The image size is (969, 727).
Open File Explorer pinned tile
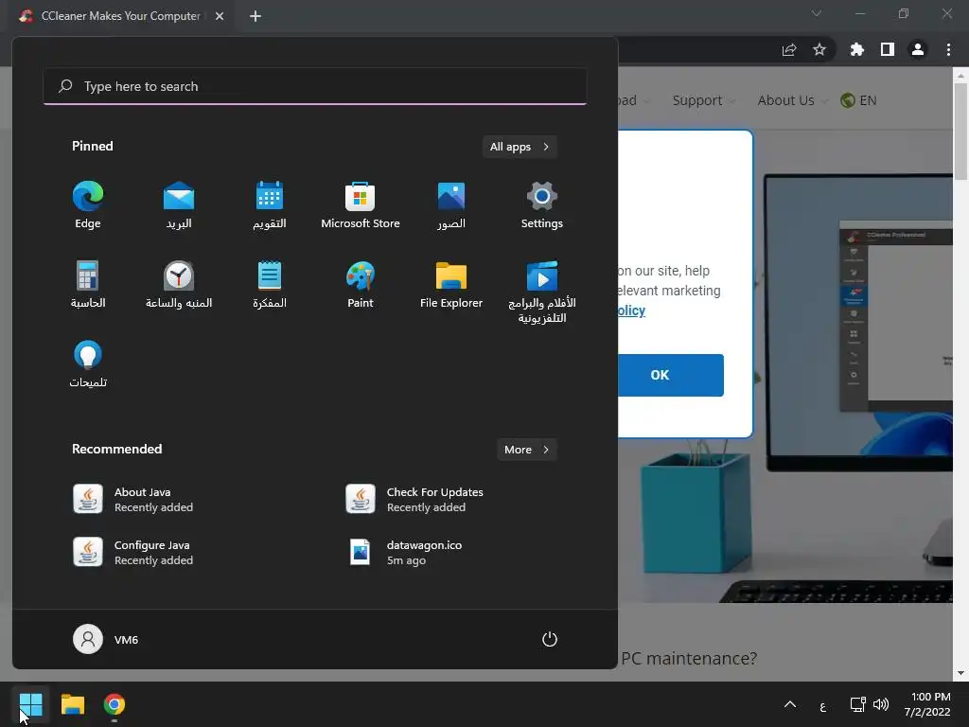click(451, 285)
